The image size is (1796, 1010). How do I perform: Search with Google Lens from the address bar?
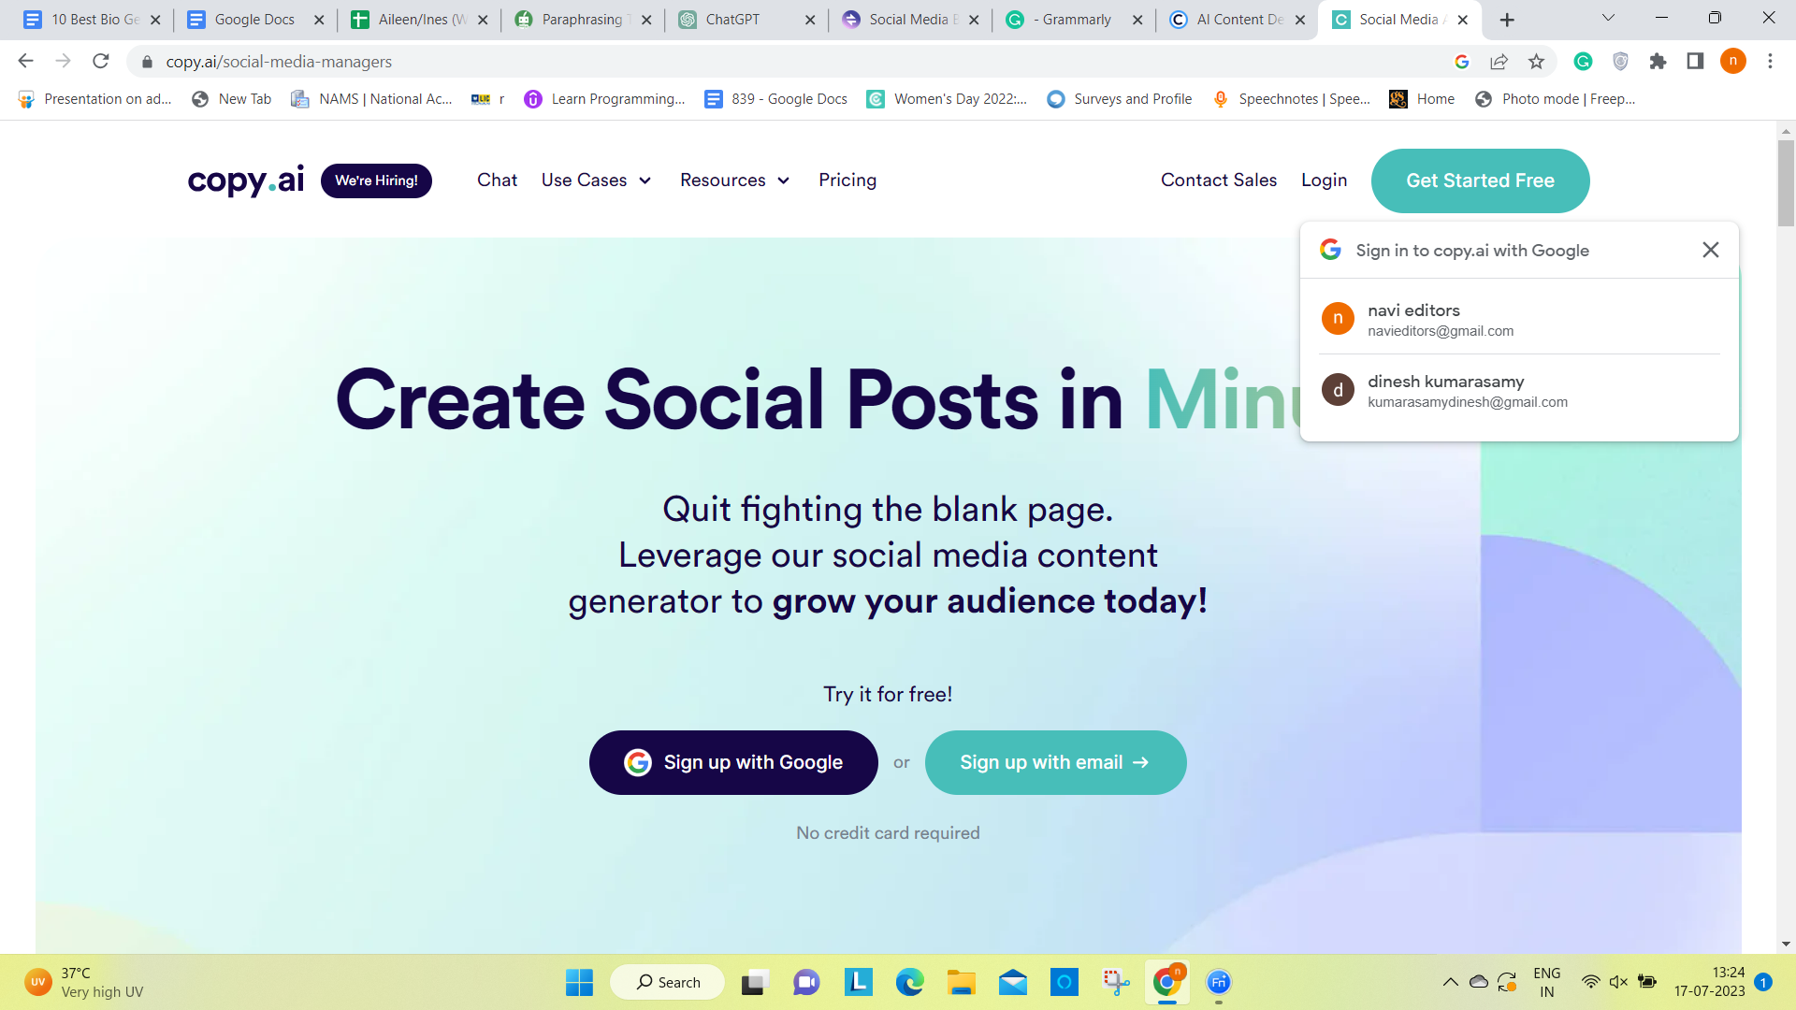(x=1463, y=62)
